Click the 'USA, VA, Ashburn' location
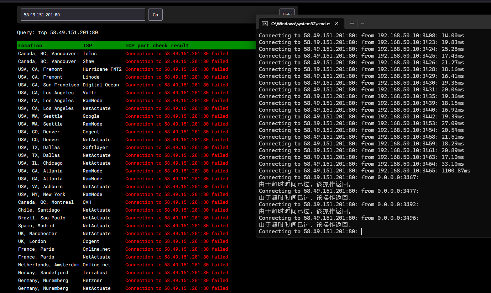The width and height of the screenshot is (491, 293). point(40,187)
